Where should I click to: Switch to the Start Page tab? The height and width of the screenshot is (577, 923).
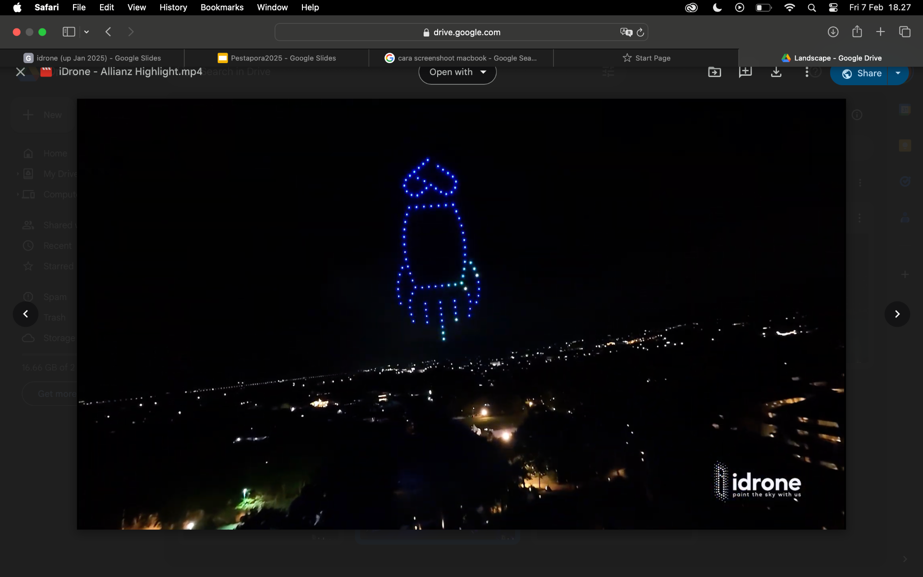[646, 58]
